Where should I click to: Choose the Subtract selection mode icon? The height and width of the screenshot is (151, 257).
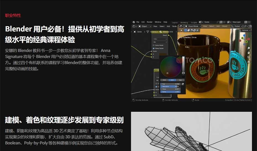[x=192, y=30]
